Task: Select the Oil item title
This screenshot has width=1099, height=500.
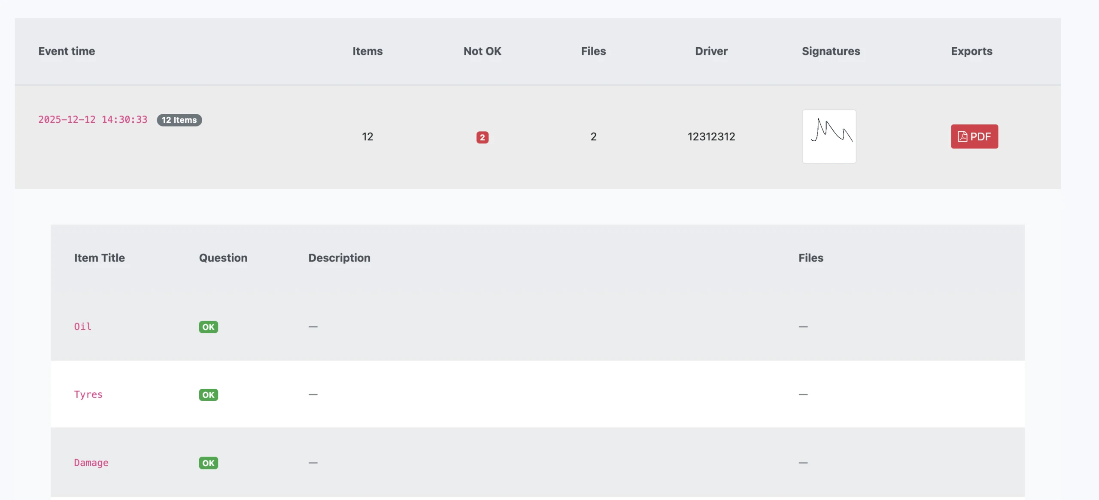Action: click(82, 327)
